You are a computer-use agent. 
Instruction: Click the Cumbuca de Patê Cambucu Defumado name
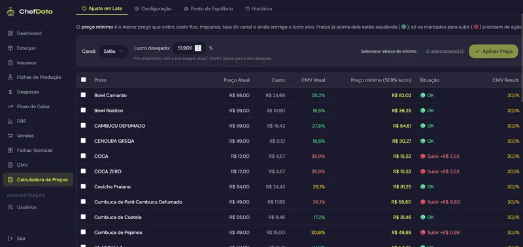(138, 202)
